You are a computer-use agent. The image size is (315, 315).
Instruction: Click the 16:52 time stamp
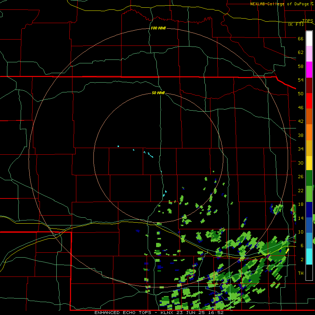(x=216, y=313)
